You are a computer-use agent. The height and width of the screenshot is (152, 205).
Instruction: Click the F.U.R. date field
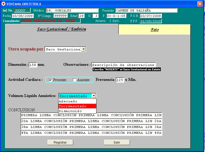[x=151, y=16]
